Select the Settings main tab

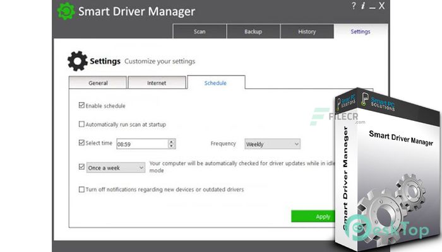(x=361, y=31)
